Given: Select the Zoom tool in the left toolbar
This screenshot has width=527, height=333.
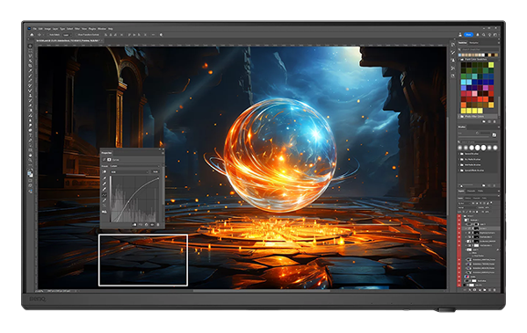Looking at the screenshot, I should point(30,161).
